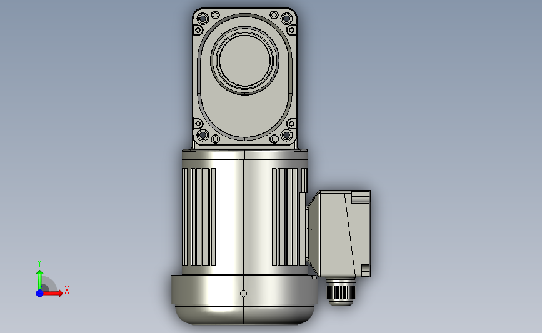Select the cable gland below the terminal box
The height and width of the screenshot is (333, 542).
coord(341,292)
